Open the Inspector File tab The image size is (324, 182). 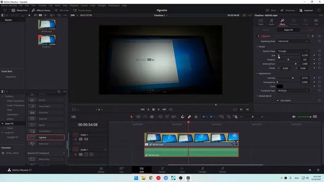coord(316,22)
